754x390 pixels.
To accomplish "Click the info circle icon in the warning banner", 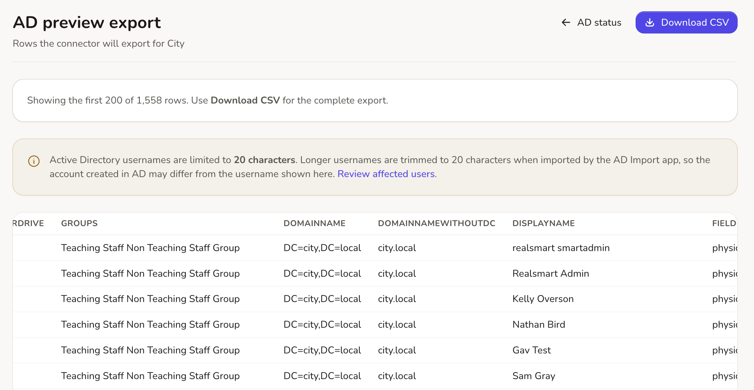I will click(x=34, y=161).
